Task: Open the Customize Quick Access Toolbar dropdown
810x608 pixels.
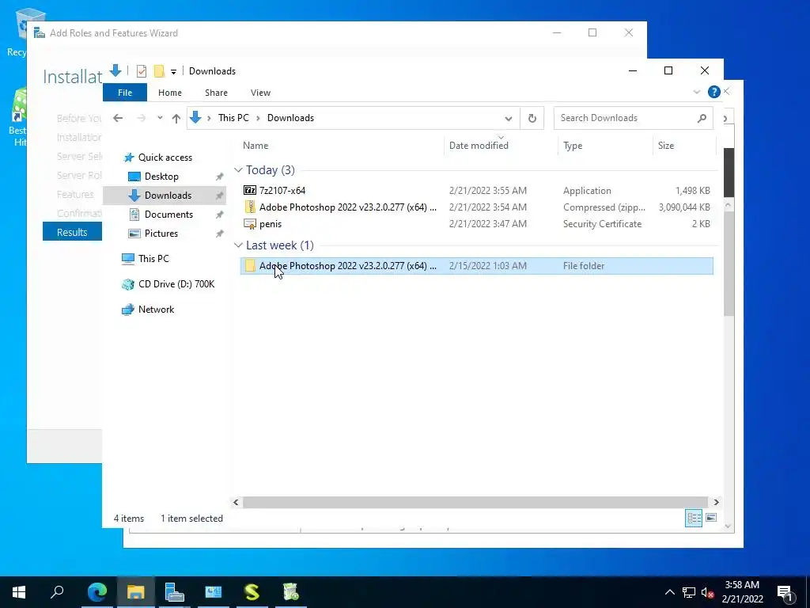Action: (173, 71)
